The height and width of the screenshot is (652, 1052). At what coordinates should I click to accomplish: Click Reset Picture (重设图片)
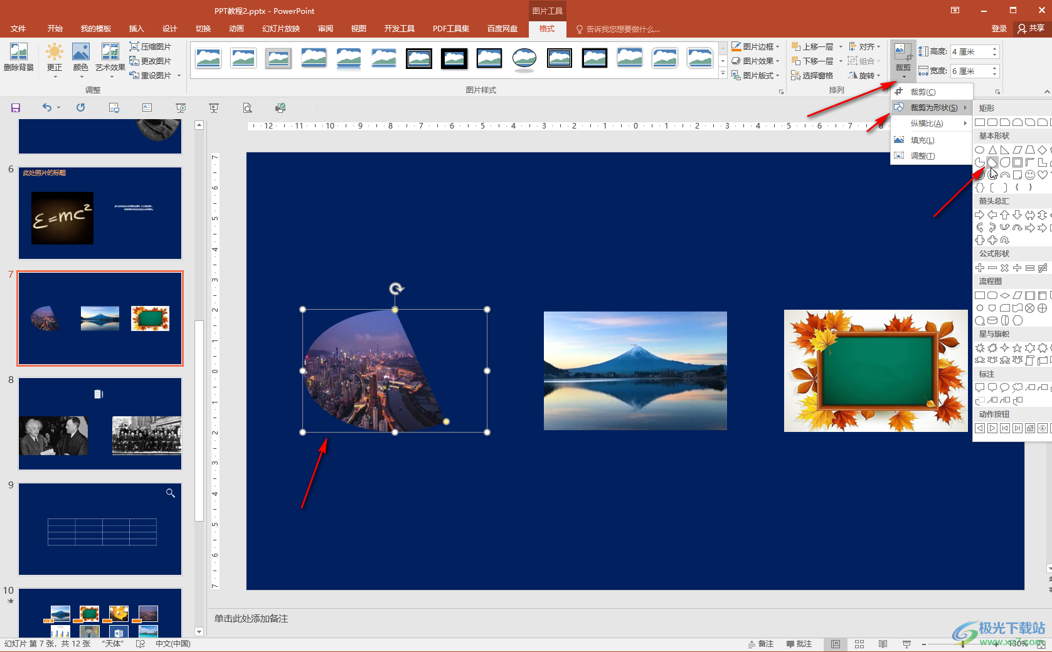coord(151,76)
